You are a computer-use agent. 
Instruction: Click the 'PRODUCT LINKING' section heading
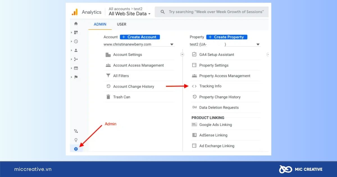[x=208, y=118]
